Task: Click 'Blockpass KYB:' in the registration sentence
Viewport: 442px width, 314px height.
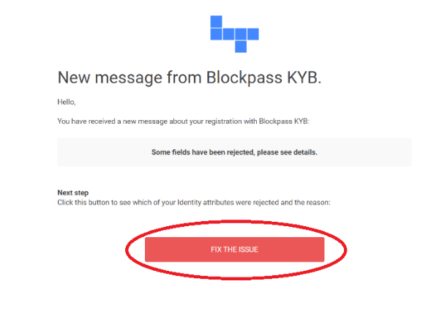Action: 284,122
